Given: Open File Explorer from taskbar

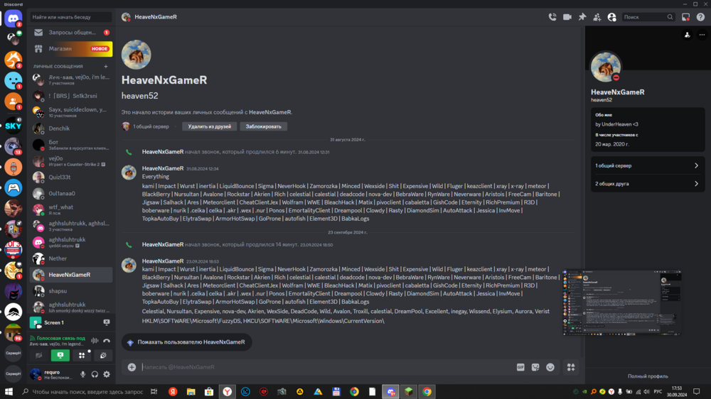Looking at the screenshot, I should [x=191, y=392].
